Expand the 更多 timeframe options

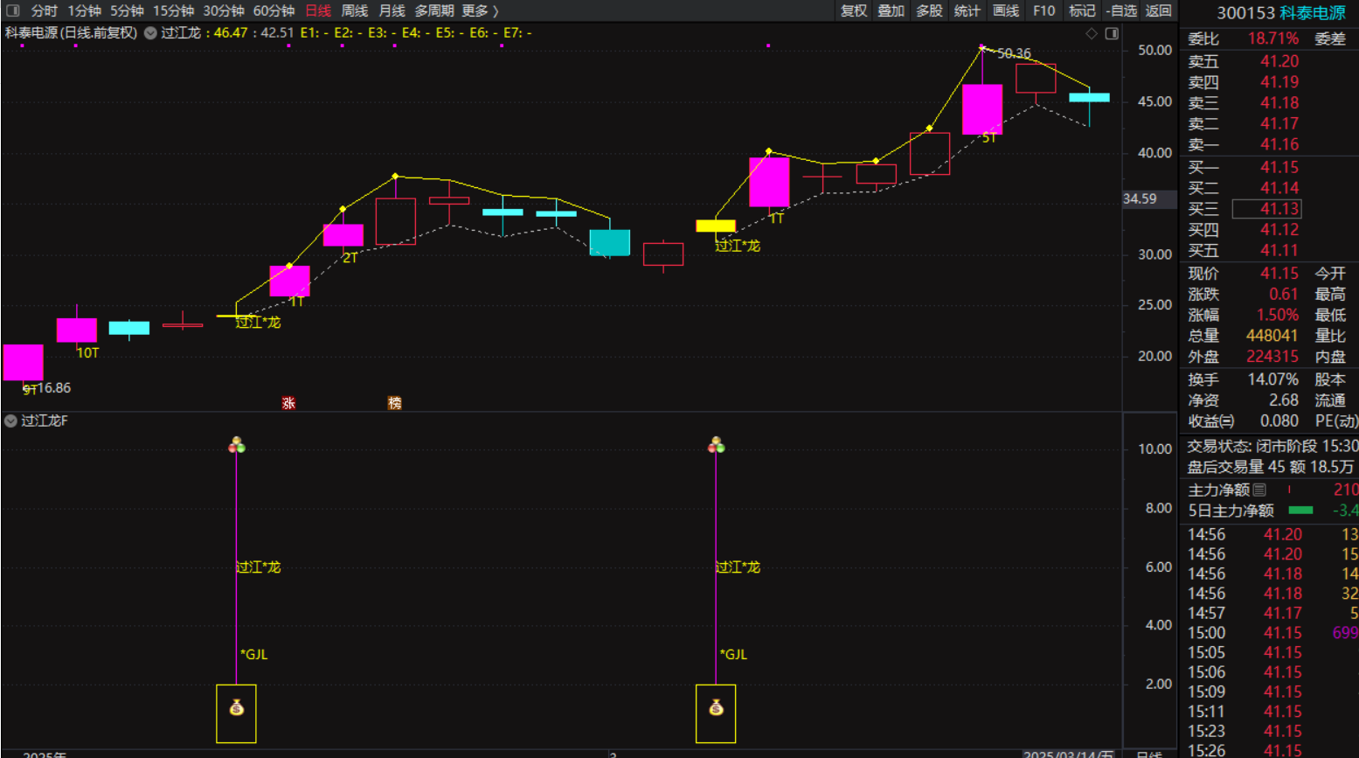(x=479, y=10)
